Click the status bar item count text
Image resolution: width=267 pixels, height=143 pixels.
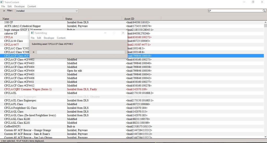point(22,141)
